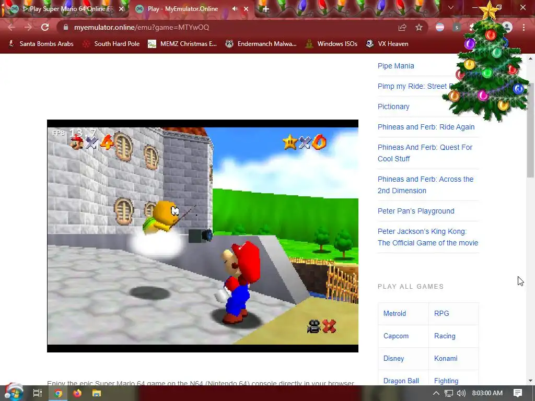Click the Lakitu camera icon in game
535x401 pixels.
click(313, 326)
